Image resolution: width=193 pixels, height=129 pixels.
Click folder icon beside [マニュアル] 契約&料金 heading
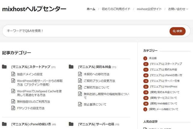pyautogui.click(x=71, y=67)
